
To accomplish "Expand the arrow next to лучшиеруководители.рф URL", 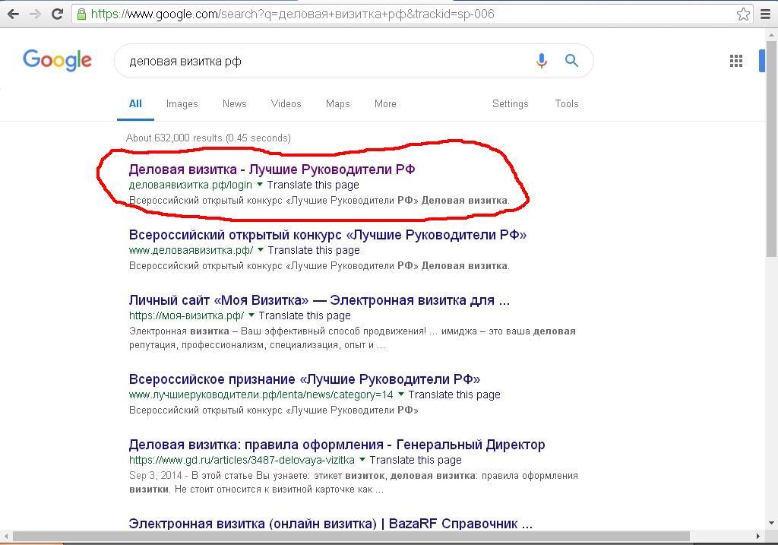I will pos(401,394).
